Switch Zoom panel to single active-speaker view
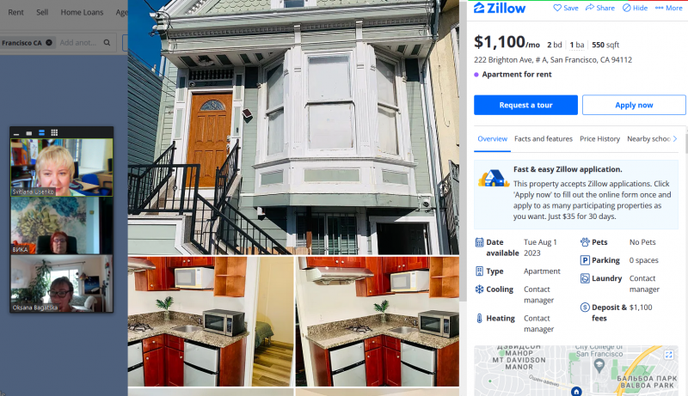The height and width of the screenshot is (396, 688). coord(29,133)
